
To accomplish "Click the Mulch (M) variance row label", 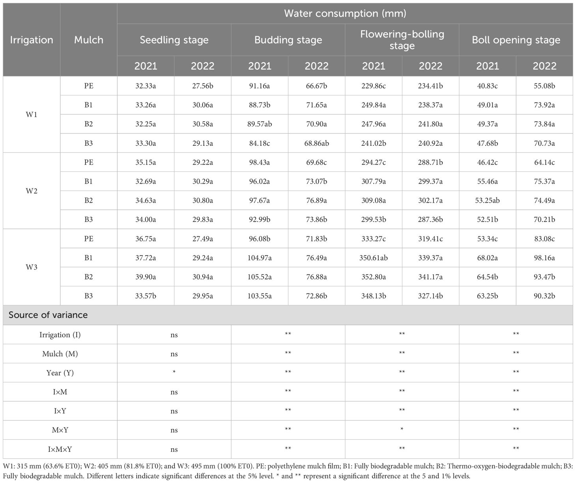I will (60, 354).
